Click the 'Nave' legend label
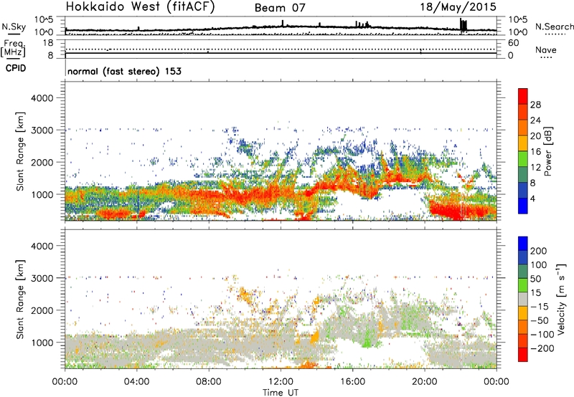This screenshot has width=574, height=397. point(546,50)
